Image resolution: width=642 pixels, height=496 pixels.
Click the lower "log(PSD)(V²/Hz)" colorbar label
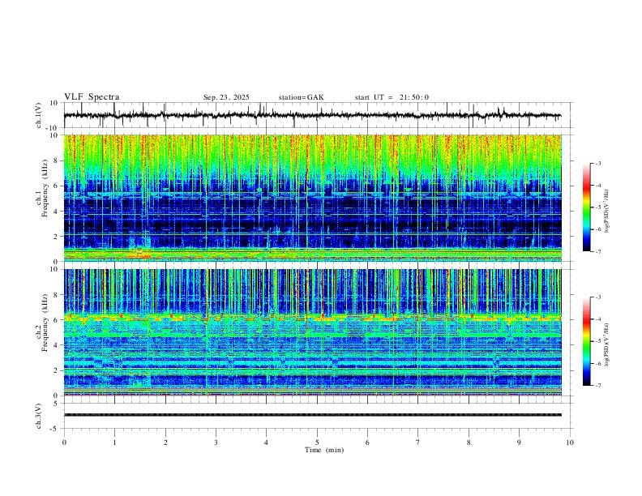point(608,344)
